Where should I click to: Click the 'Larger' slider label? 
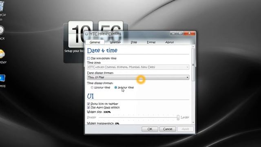click(185, 117)
